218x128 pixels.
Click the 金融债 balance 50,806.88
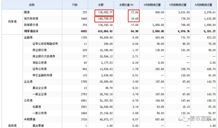[106, 38]
